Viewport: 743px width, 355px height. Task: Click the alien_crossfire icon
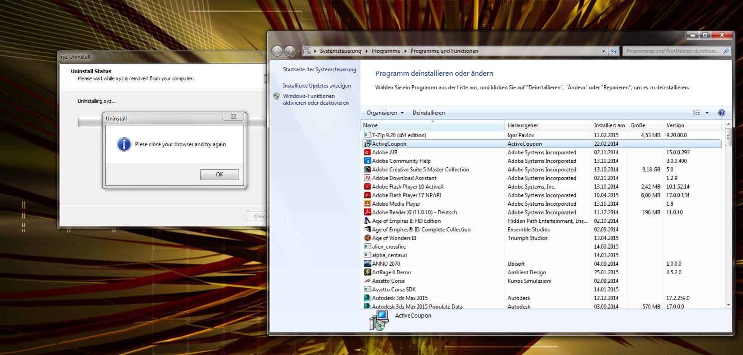point(367,246)
